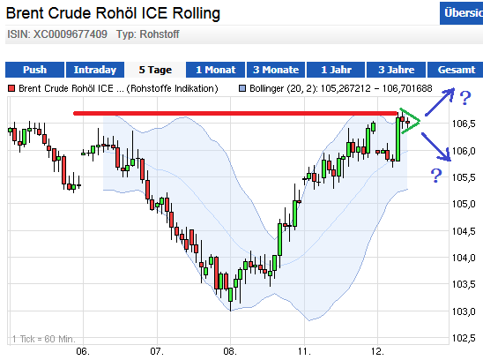Open the Intraday chart tab
Screen dimensions: 483x360
click(x=95, y=70)
